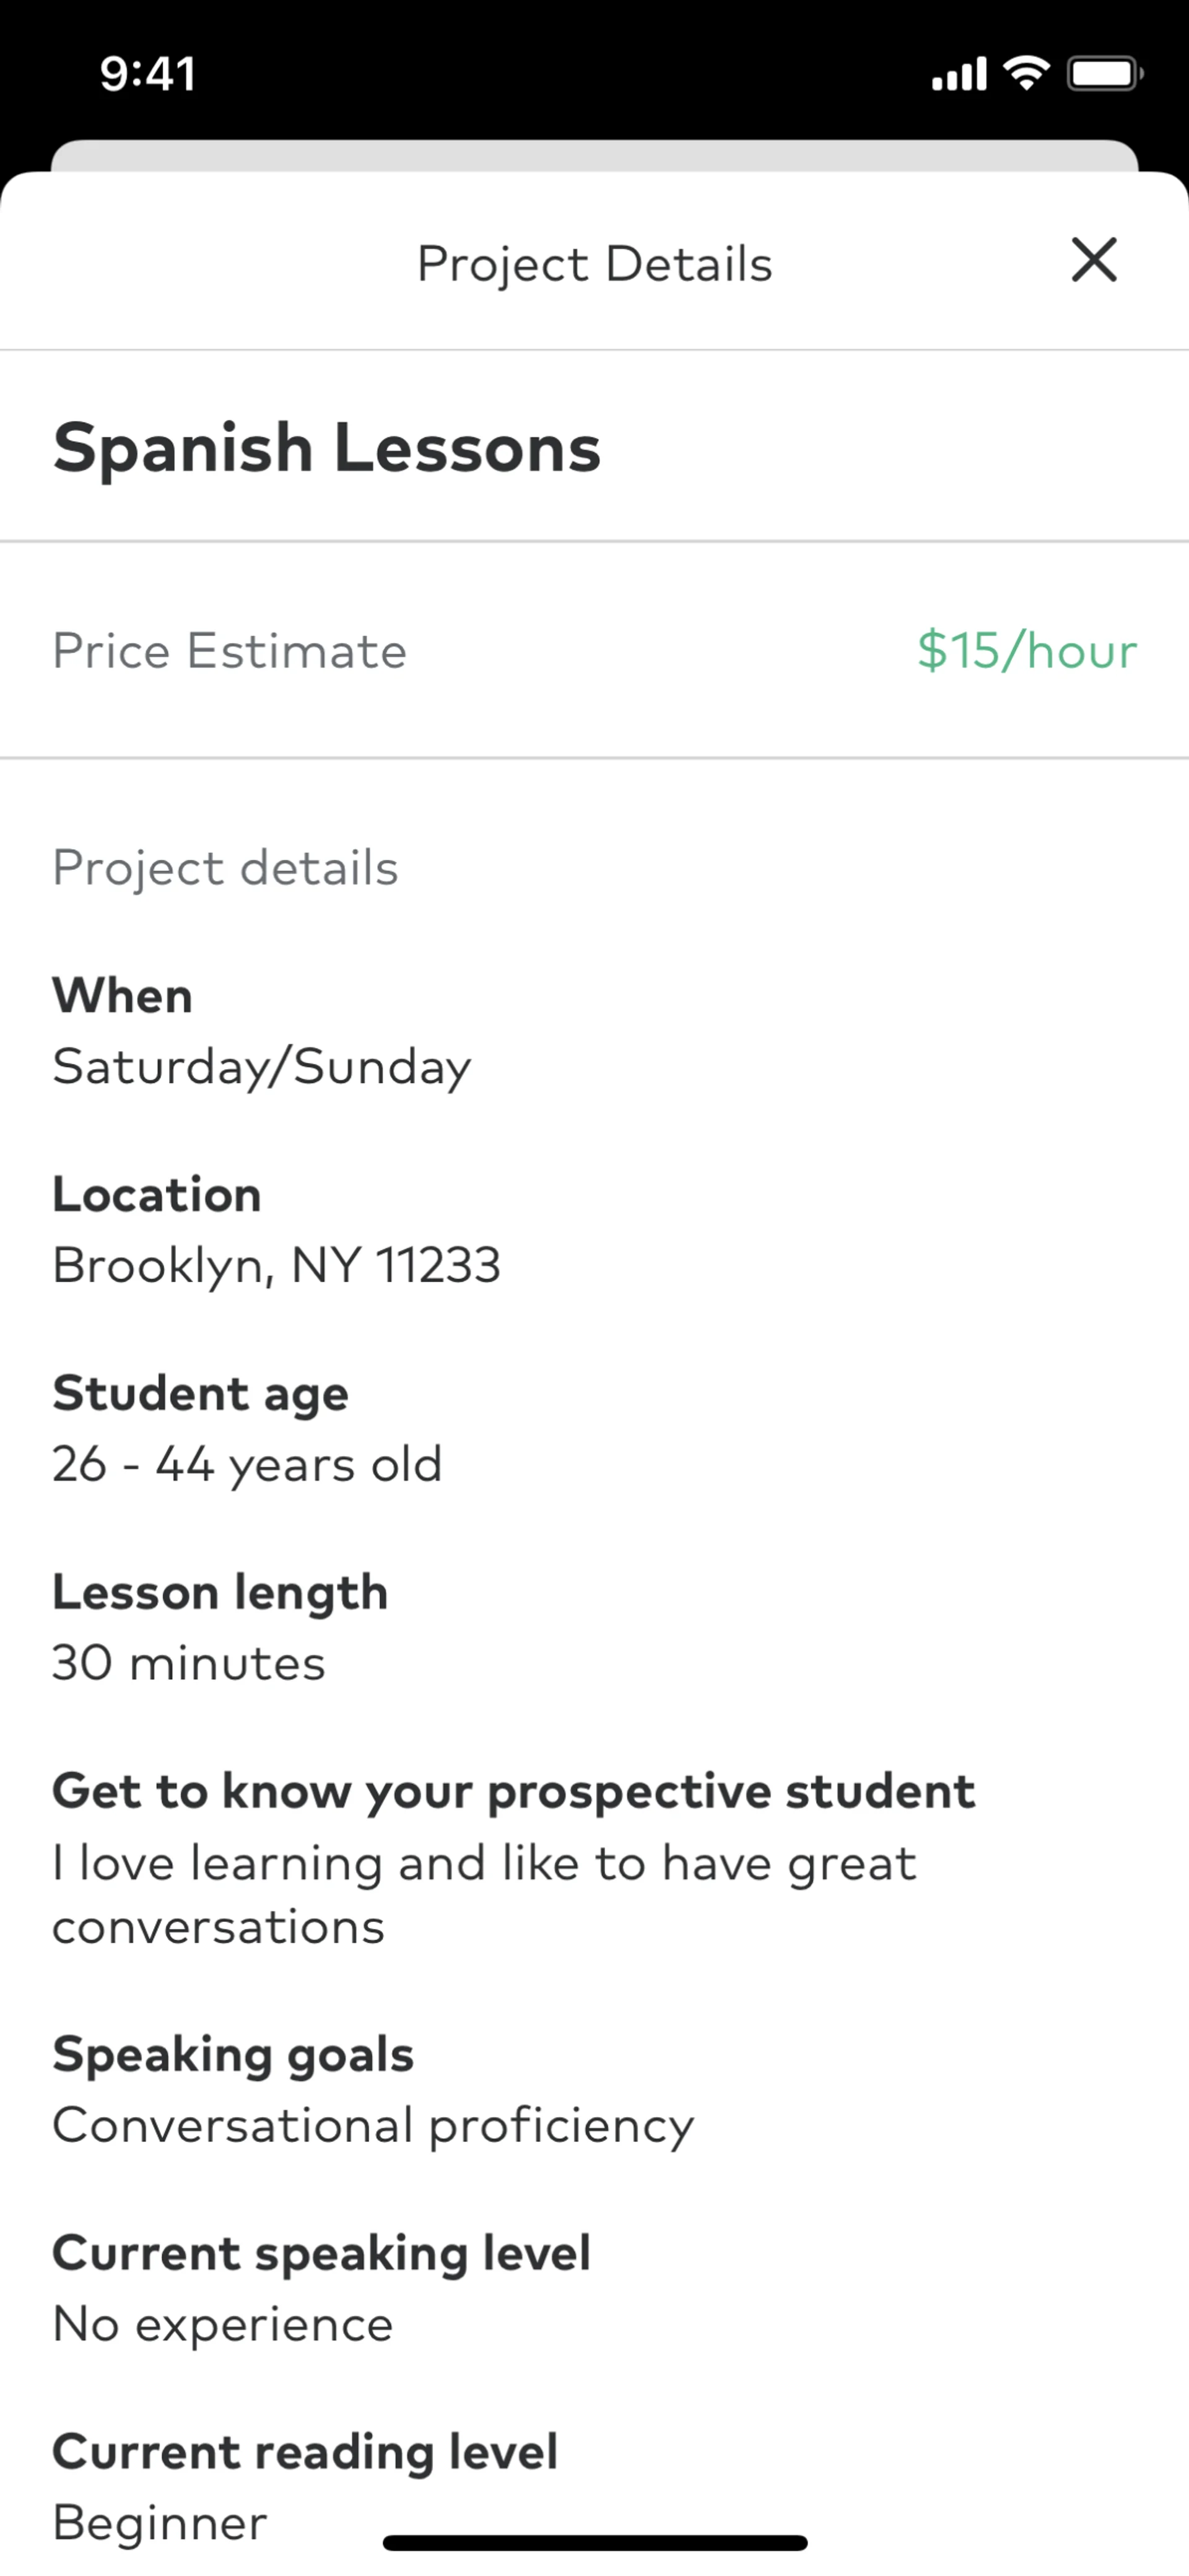The image size is (1189, 2576).
Task: Tap the 26 - 44 years old value
Action: (x=247, y=1464)
